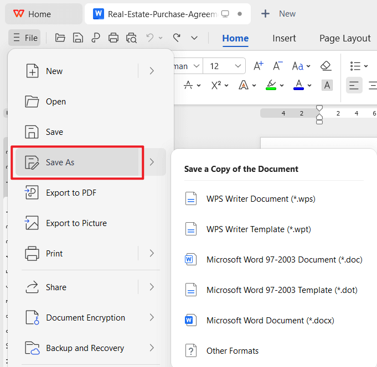
Task: Open the highlight color dropdown arrow
Action: coord(282,86)
